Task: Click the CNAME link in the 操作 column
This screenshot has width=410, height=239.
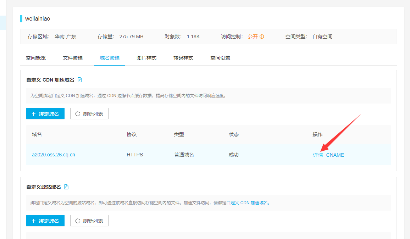Action: (x=335, y=155)
